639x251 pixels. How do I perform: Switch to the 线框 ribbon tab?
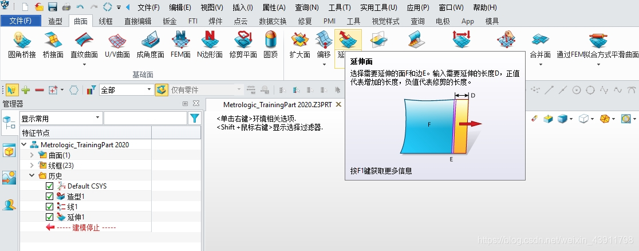[106, 21]
